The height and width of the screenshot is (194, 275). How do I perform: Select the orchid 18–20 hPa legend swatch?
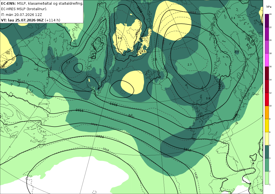(267, 47)
